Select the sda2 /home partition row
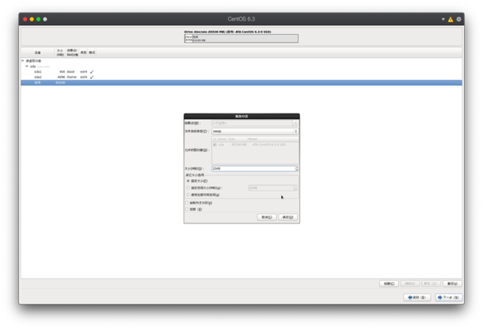The width and height of the screenshot is (483, 329). point(241,77)
